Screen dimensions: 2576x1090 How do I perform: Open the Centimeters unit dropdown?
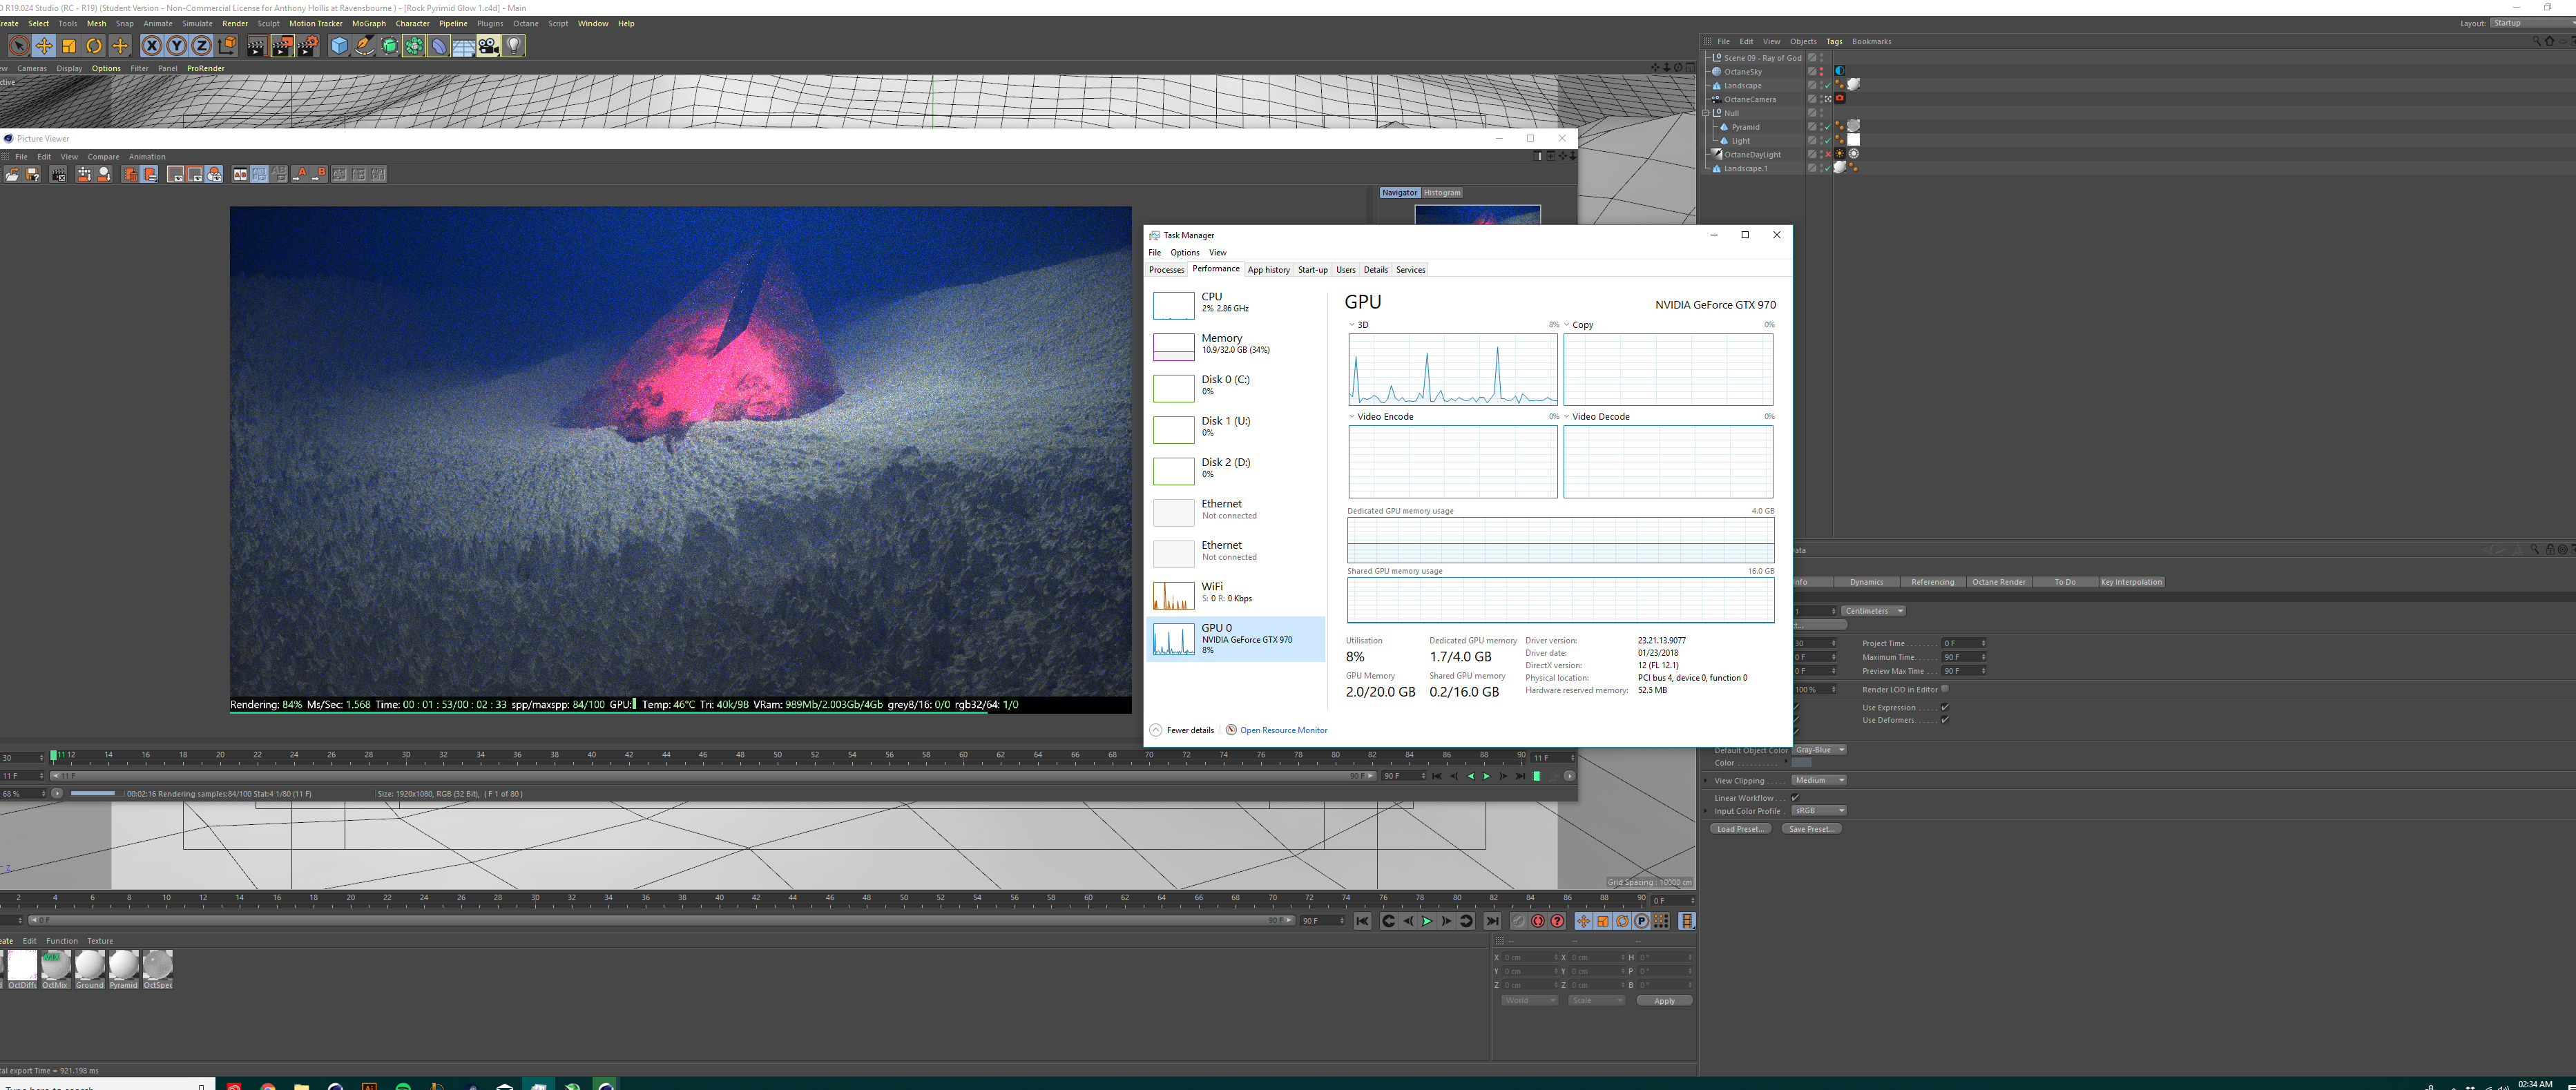[x=1873, y=611]
